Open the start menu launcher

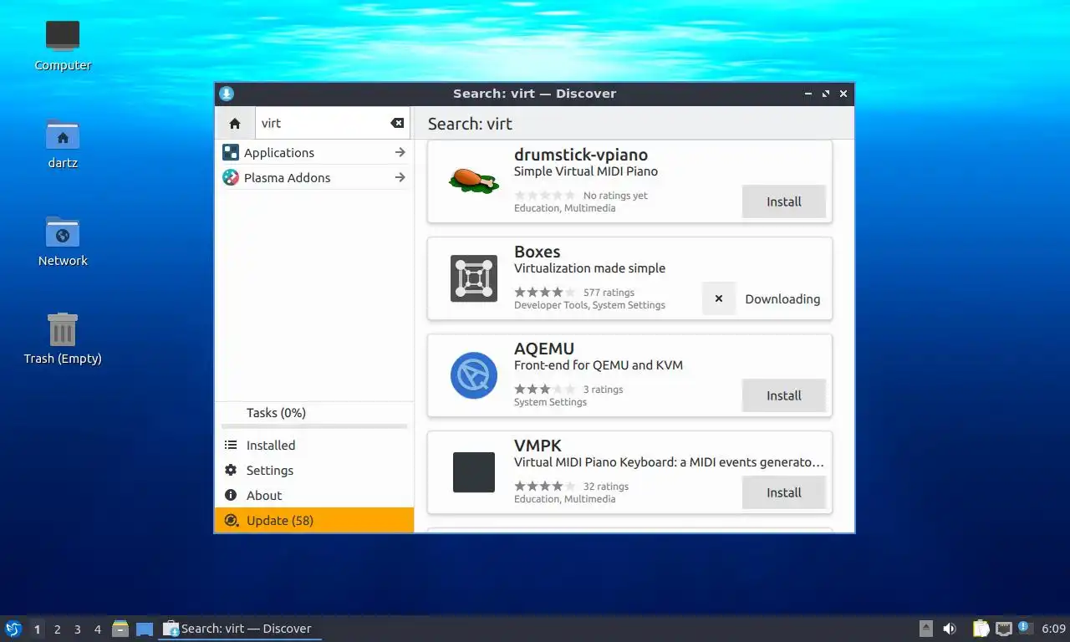pos(13,629)
